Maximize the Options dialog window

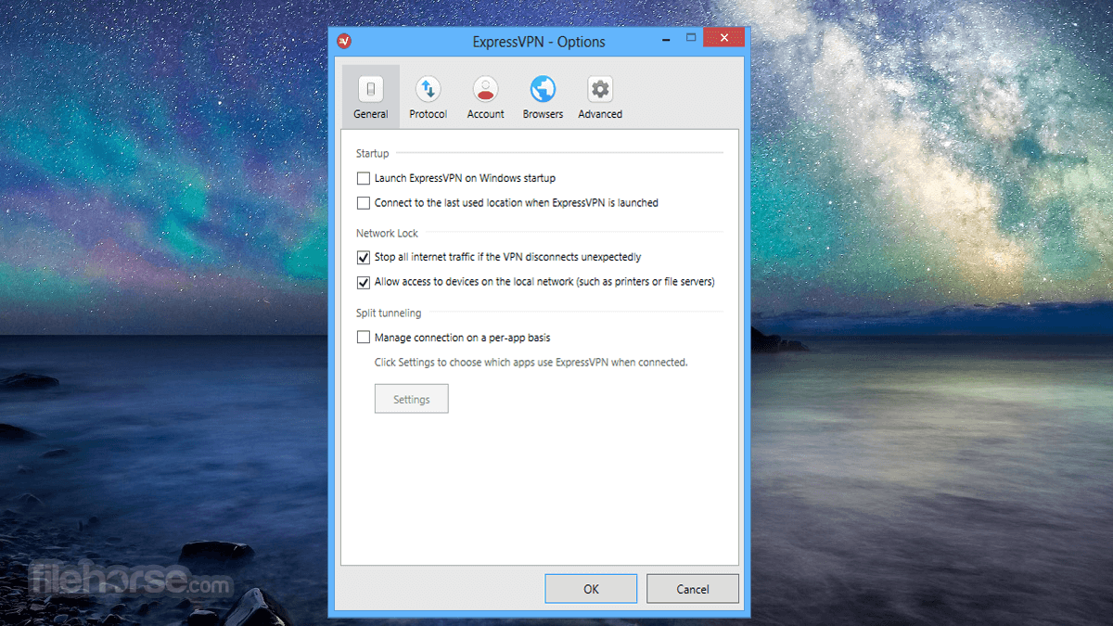pos(690,38)
